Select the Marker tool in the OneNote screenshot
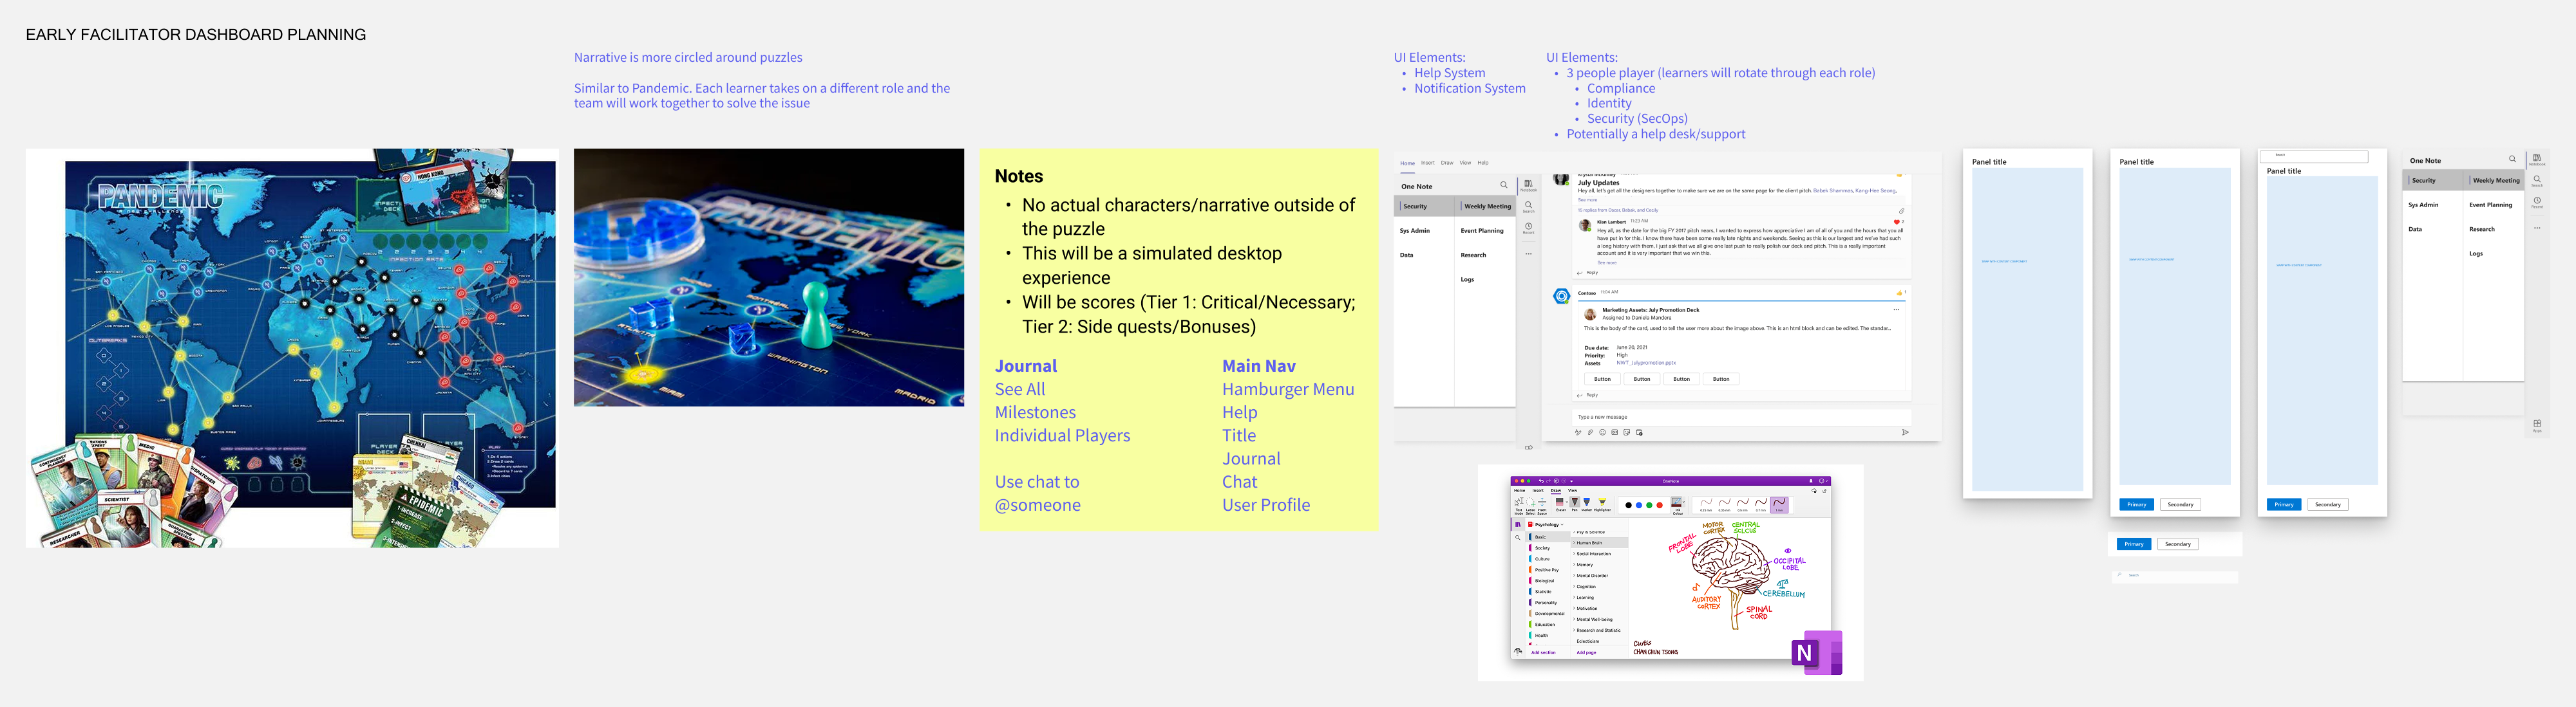2576x707 pixels. pos(1587,504)
